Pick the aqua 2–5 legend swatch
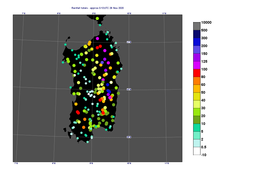This screenshot has height=184, width=260. [x=197, y=135]
